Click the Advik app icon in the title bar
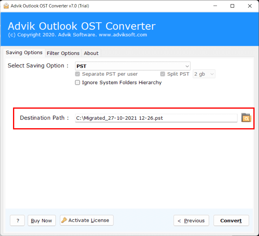The width and height of the screenshot is (259, 236). 6,6
